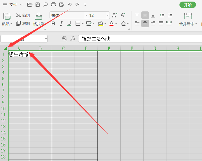This screenshot has height=161, width=202.
Task: Open font settings dialog launcher
Action: coord(129,29)
